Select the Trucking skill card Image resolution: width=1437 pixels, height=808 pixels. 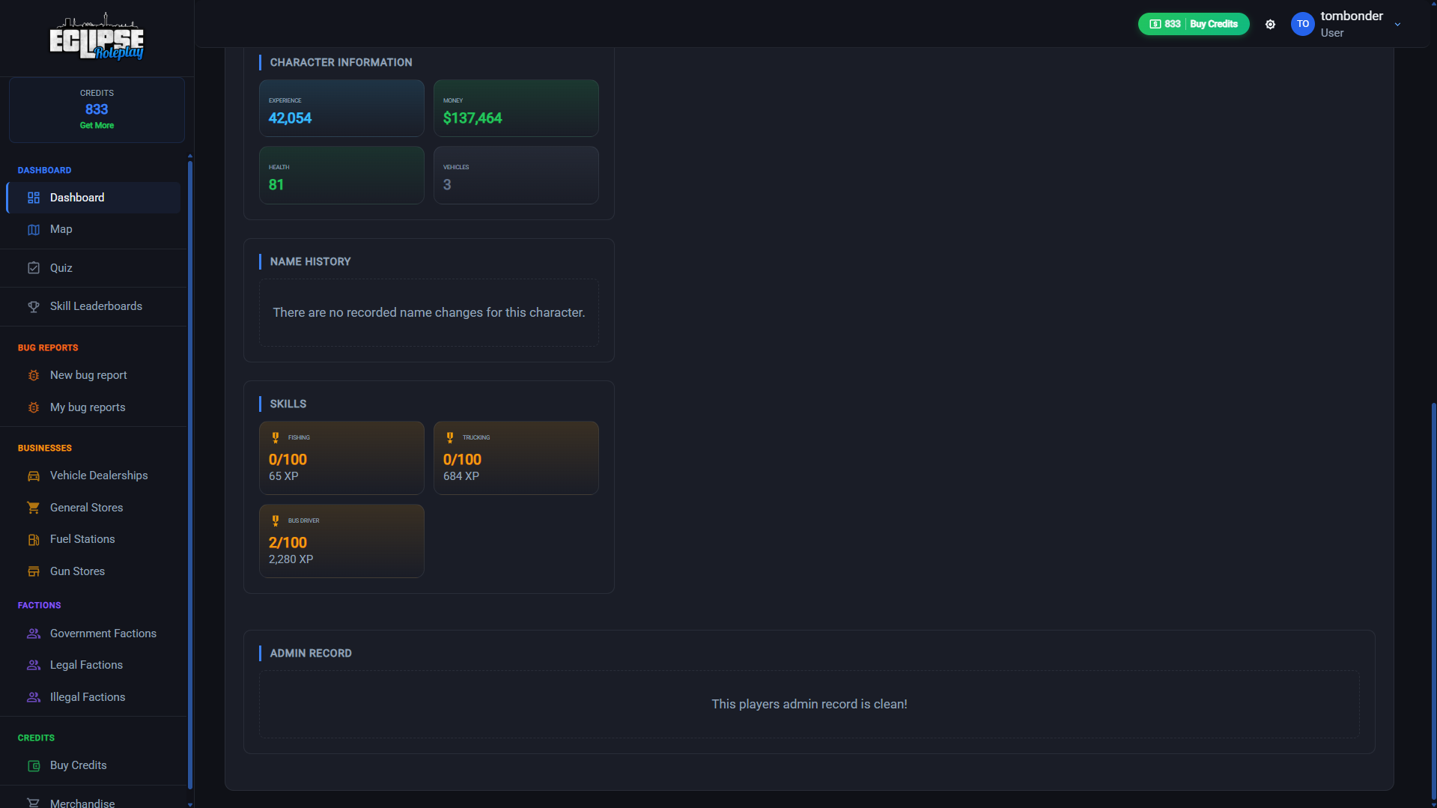point(516,458)
